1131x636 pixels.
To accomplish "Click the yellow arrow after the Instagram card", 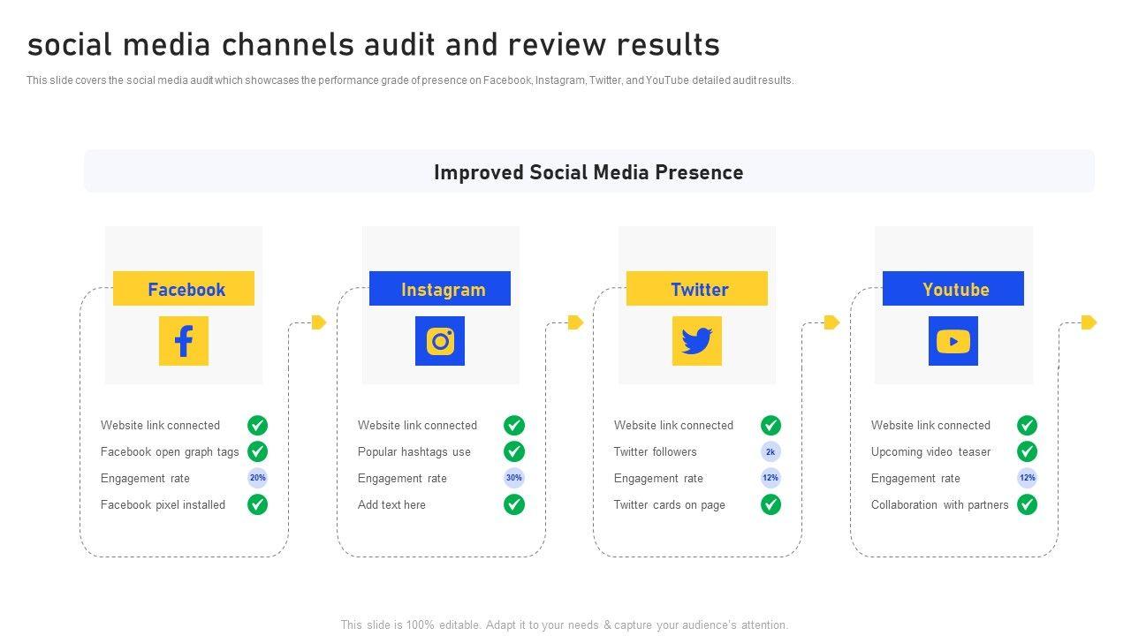I will 576,322.
